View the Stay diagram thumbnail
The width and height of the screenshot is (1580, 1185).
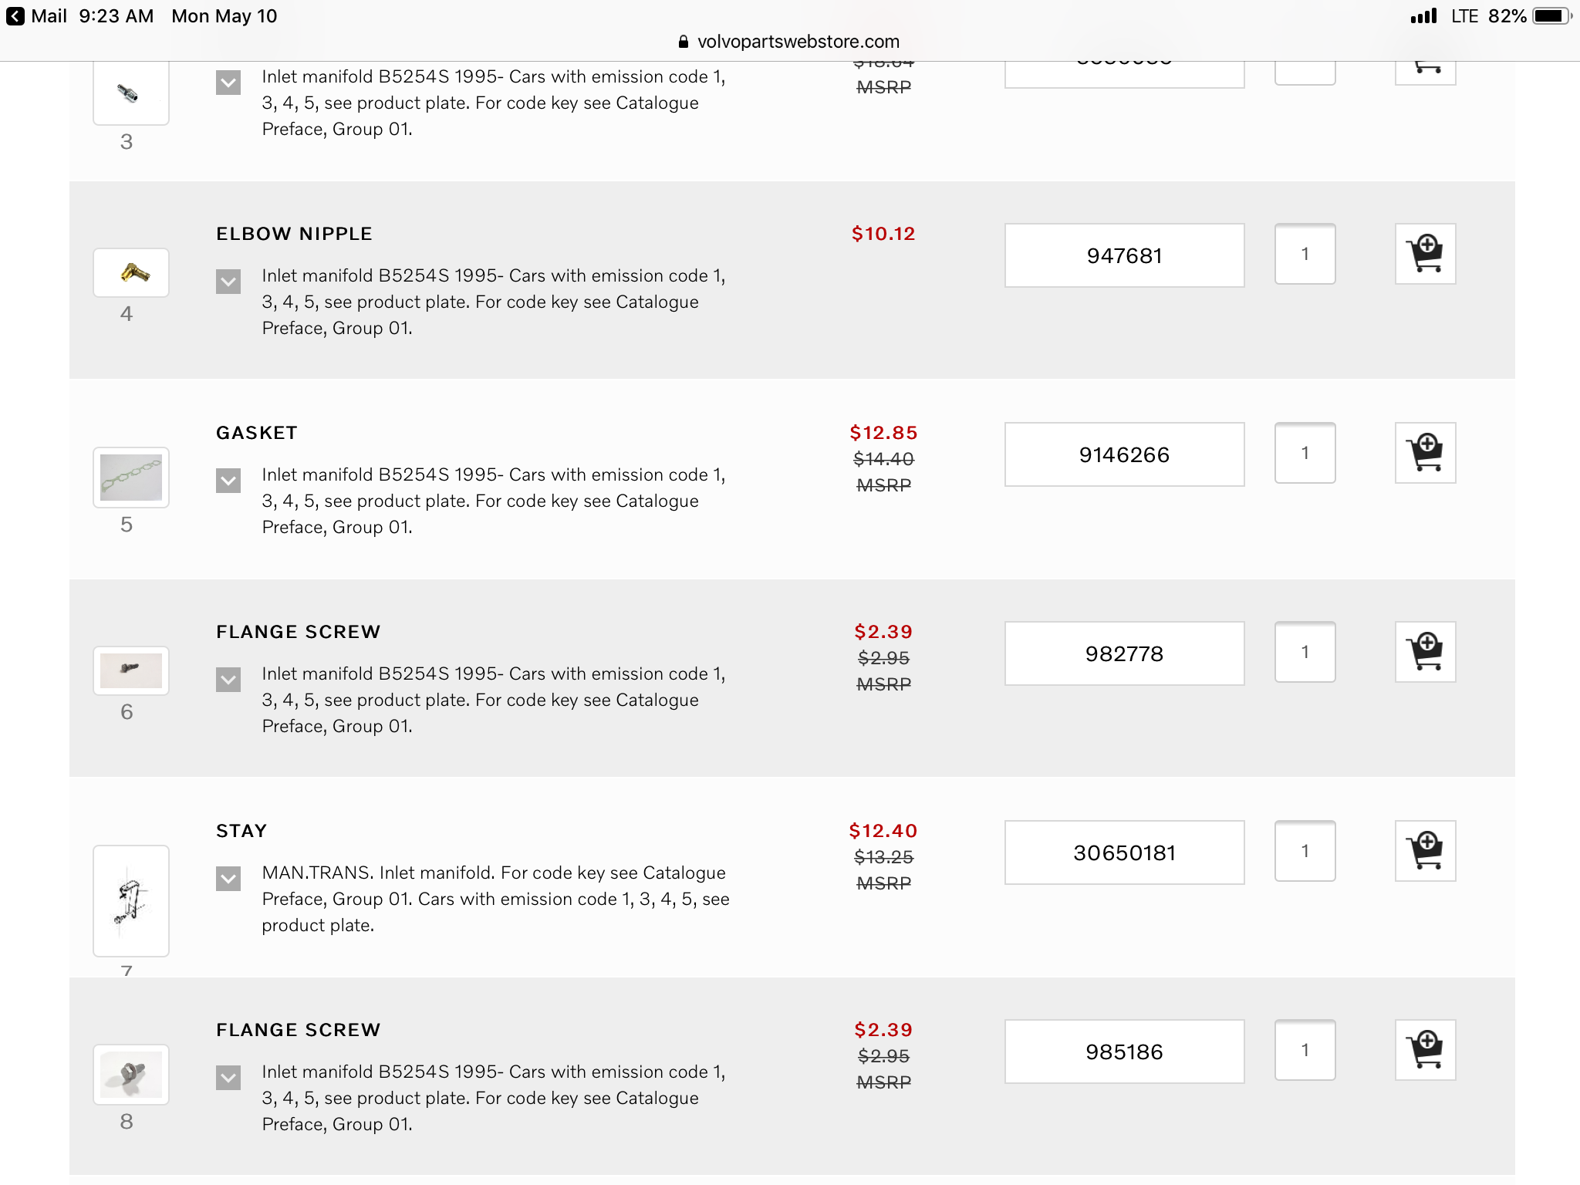(x=131, y=901)
